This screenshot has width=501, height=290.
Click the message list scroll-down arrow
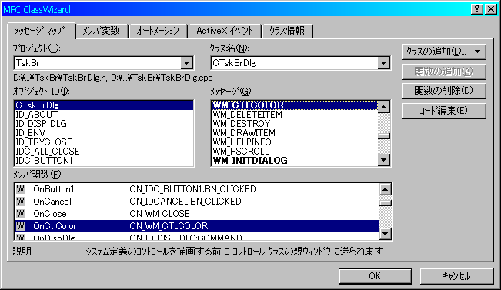(384, 160)
